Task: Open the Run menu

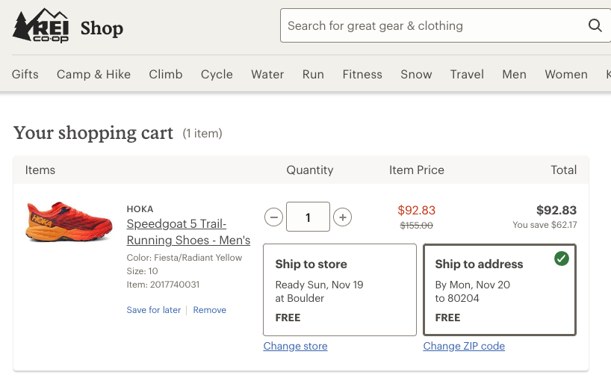Action: tap(313, 74)
